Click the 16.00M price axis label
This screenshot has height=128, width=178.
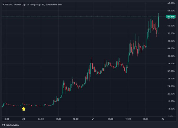(171, 101)
